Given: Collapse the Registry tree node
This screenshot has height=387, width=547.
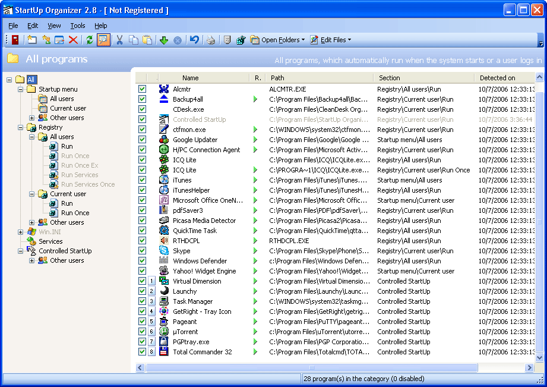Looking at the screenshot, I should coord(20,127).
